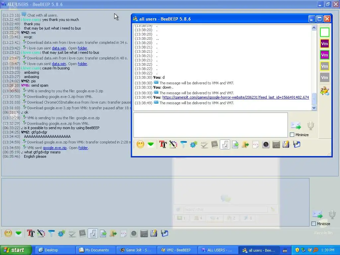This screenshot has height=255, width=340.
Task: Click send file icon in front chat toolbar
Action: click(x=235, y=144)
